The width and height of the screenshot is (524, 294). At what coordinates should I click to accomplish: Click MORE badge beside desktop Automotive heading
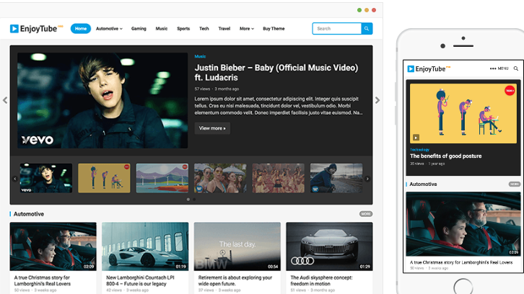pos(366,214)
